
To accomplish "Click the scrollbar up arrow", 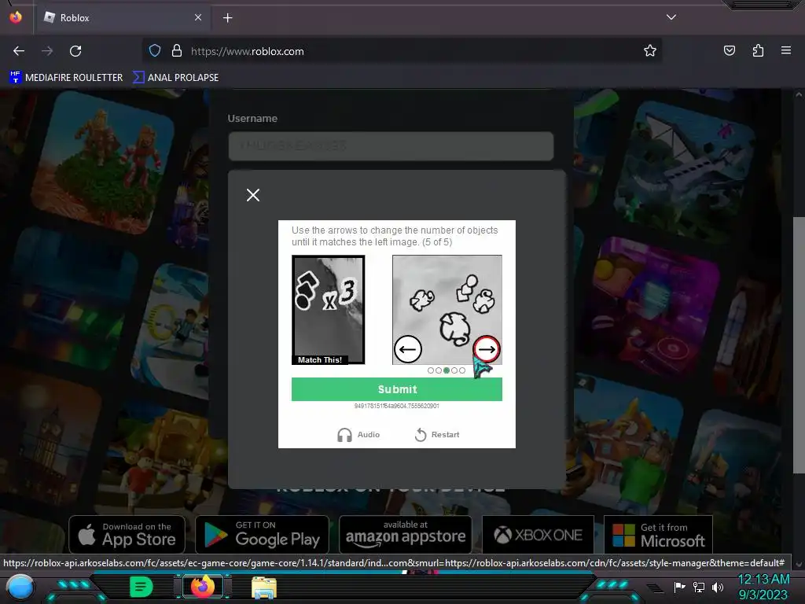I will pos(799,94).
